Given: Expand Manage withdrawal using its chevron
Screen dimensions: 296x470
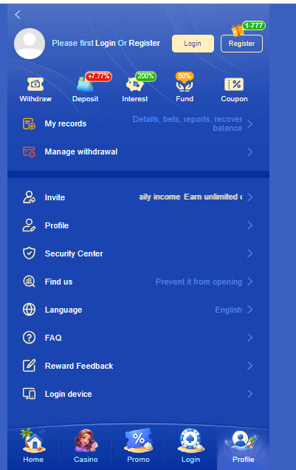Looking at the screenshot, I should (x=250, y=152).
